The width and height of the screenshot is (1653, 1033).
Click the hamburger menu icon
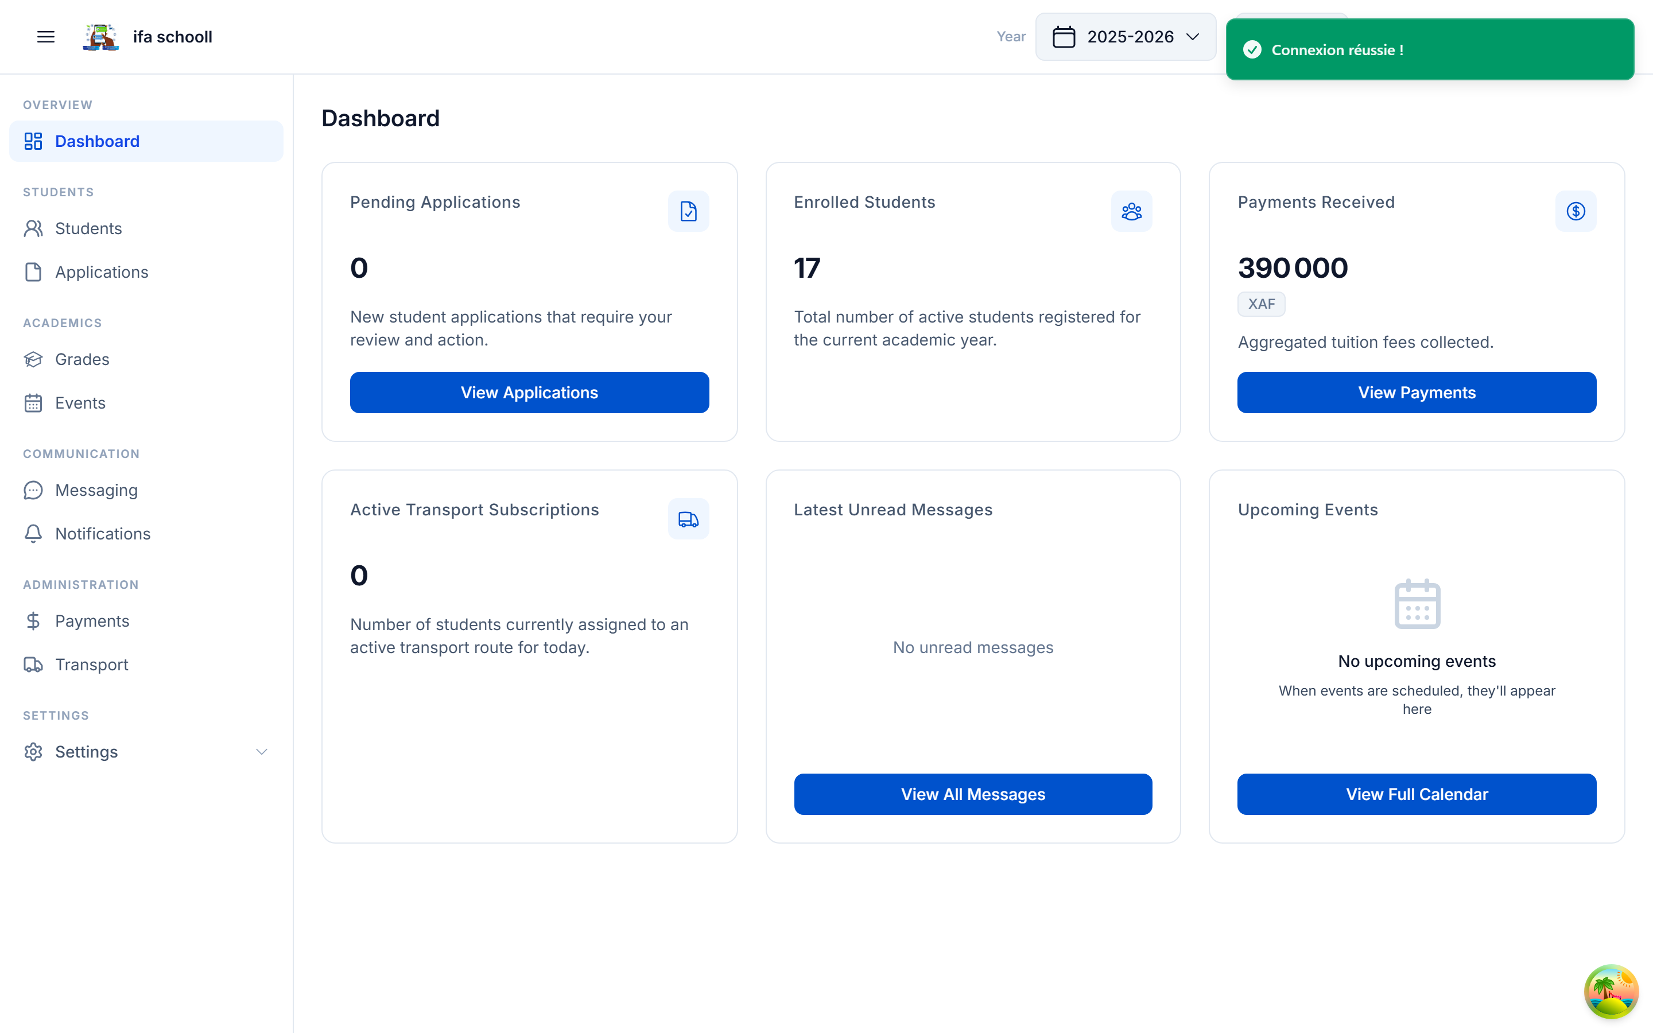[46, 37]
